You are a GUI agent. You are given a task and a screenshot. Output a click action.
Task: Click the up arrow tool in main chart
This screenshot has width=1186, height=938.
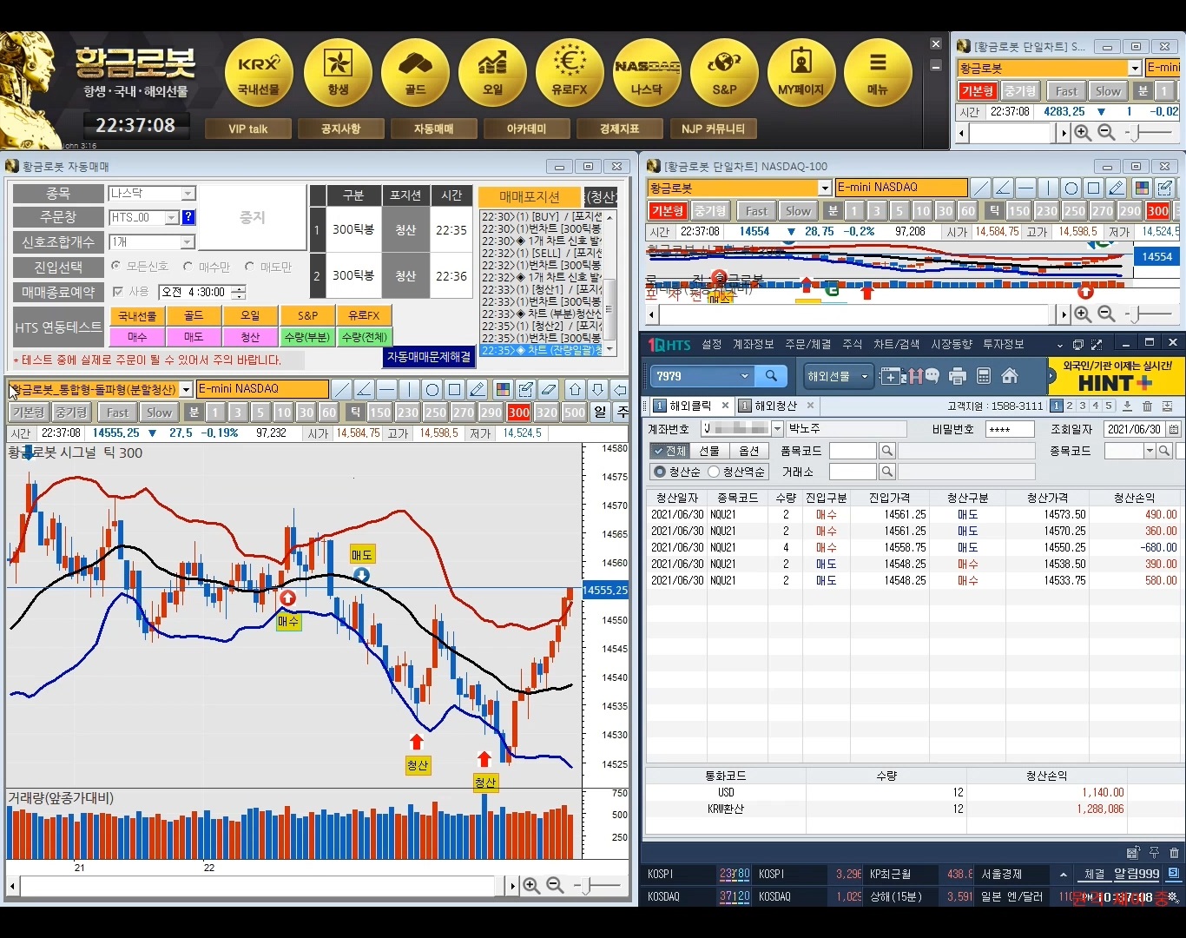click(575, 389)
